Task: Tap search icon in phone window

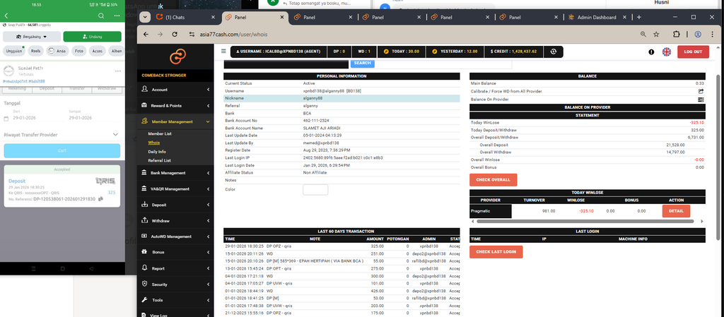Action: (x=101, y=16)
